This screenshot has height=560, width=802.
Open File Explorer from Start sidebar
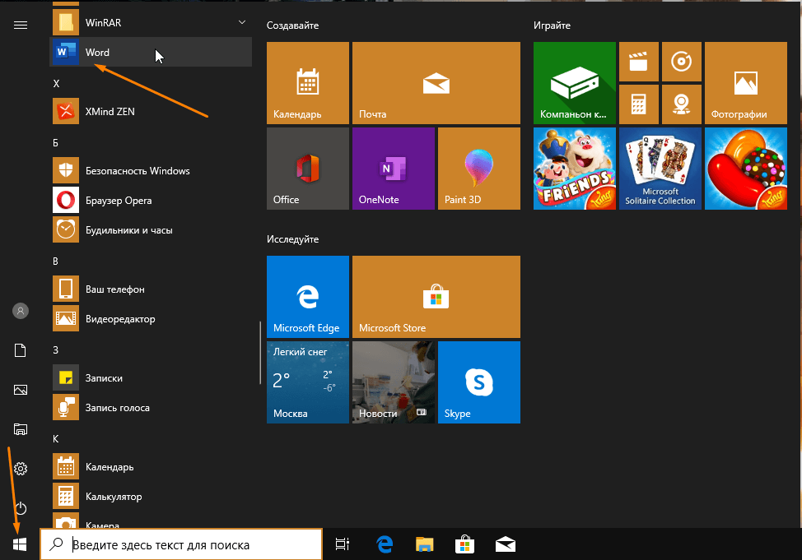(21, 429)
